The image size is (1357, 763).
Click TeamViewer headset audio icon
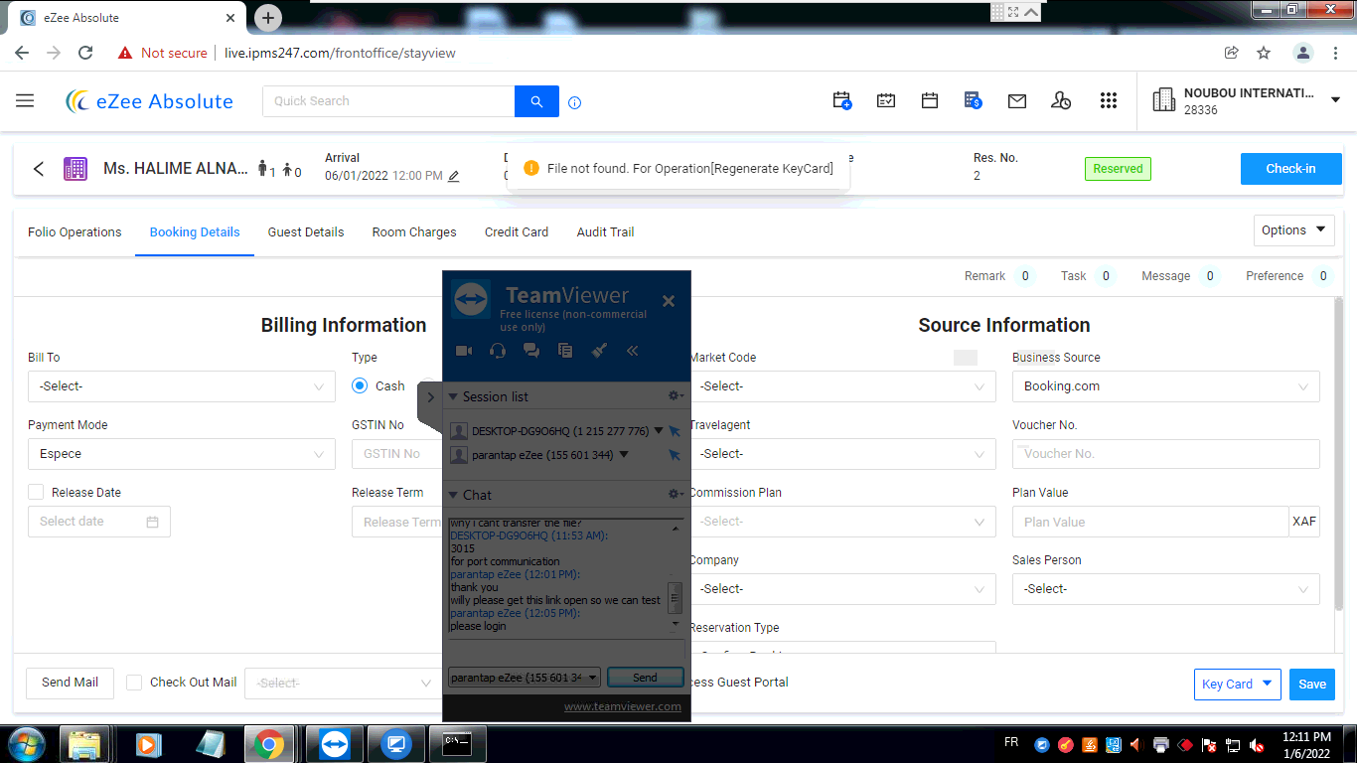498,350
